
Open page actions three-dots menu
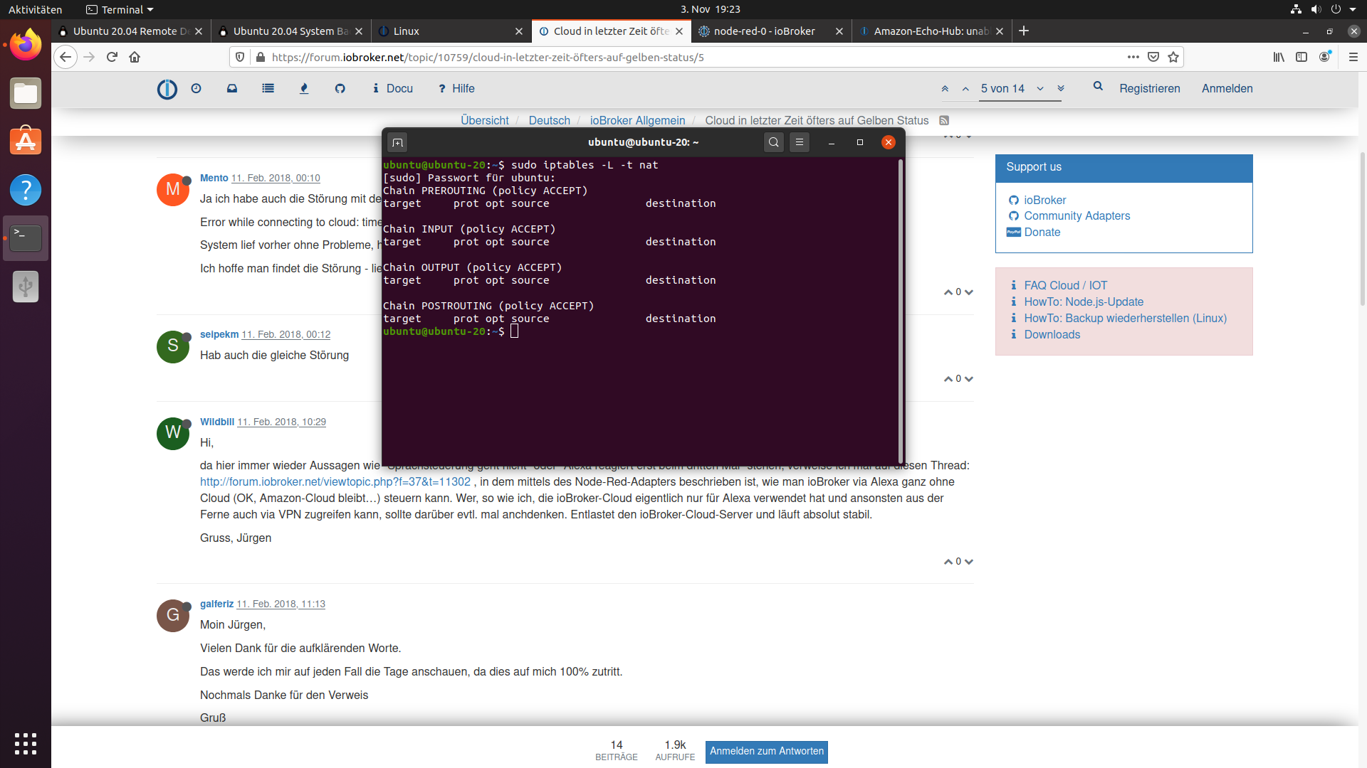[x=1133, y=57]
